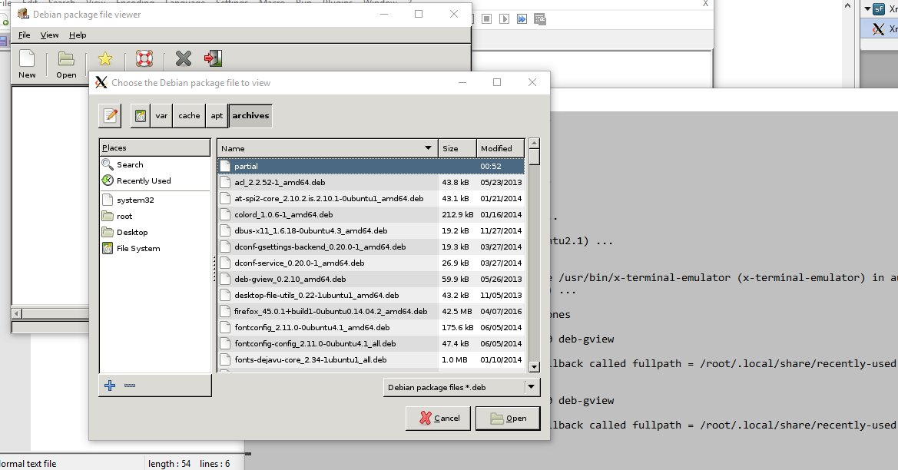Sort by the Size column header
The image size is (898, 470).
pyautogui.click(x=457, y=148)
